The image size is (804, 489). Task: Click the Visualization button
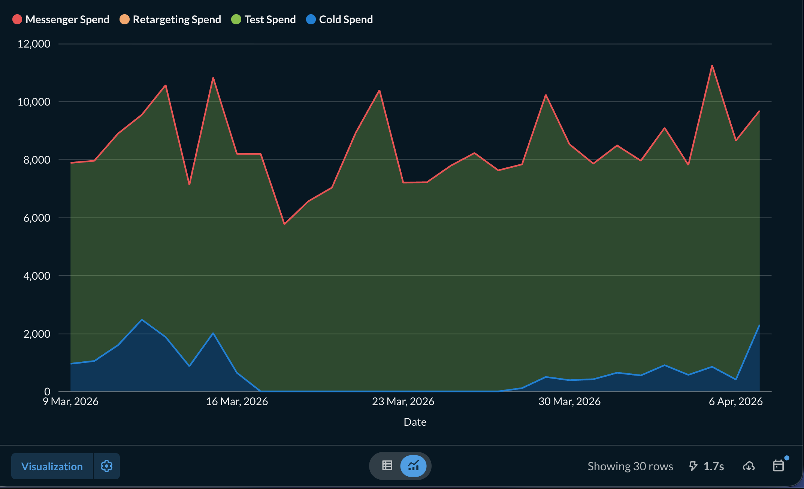52,466
